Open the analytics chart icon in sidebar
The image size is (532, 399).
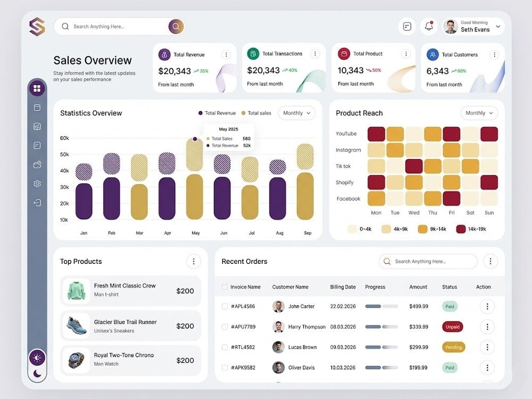[37, 127]
